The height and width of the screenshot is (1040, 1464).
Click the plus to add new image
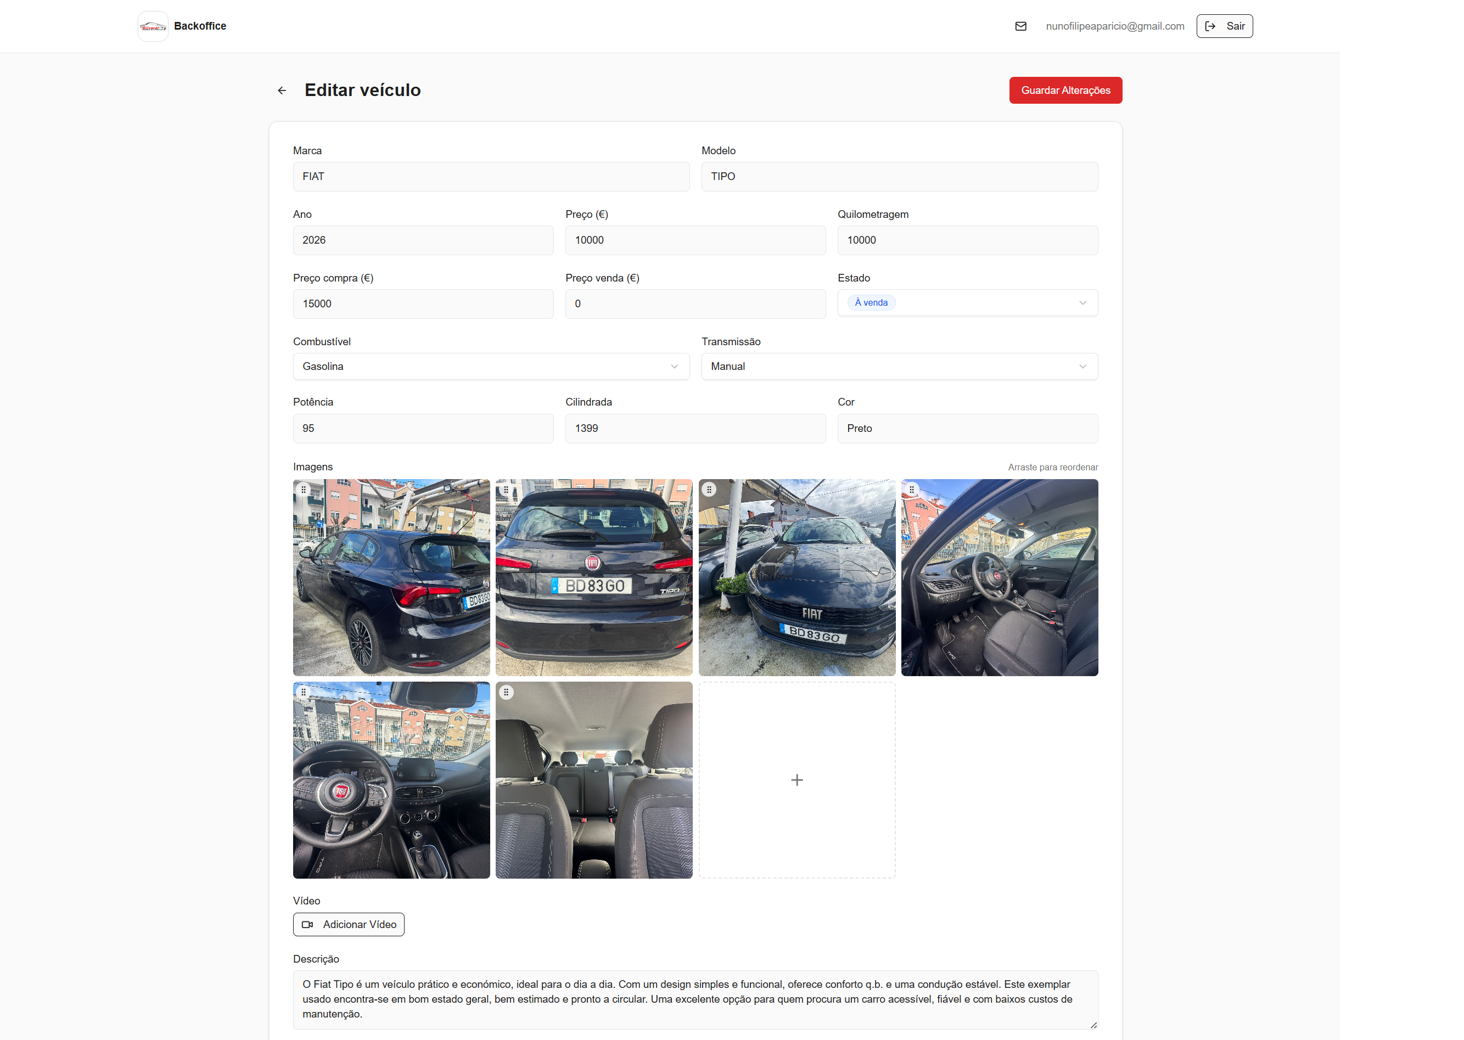pos(796,780)
